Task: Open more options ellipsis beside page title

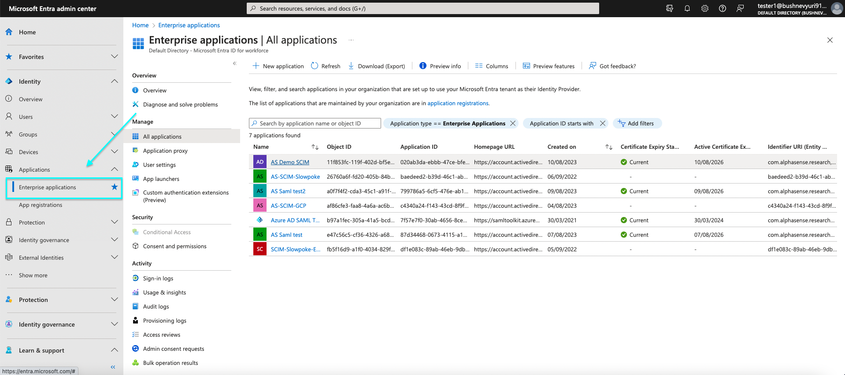Action: coord(351,40)
